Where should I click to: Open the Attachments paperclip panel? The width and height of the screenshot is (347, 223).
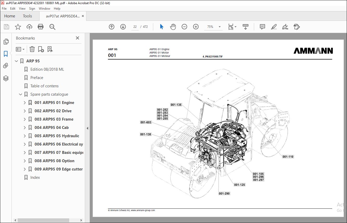(6, 66)
